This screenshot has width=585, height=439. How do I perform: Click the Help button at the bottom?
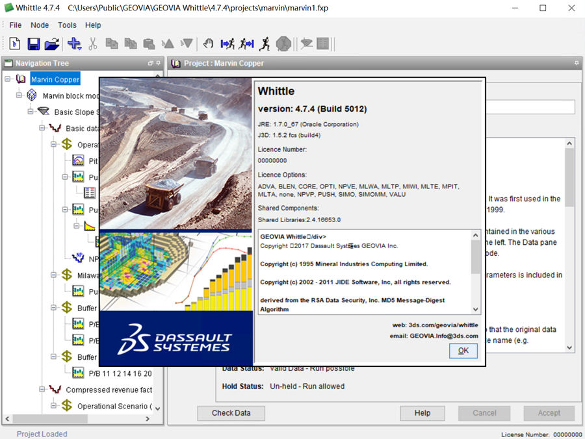422,413
